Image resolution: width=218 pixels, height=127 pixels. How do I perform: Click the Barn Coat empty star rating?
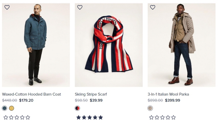click(17, 118)
